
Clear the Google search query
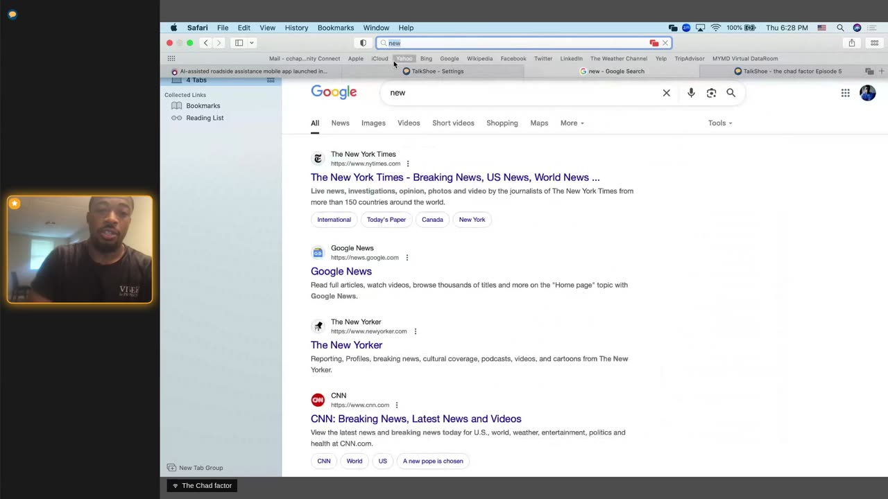click(x=666, y=93)
